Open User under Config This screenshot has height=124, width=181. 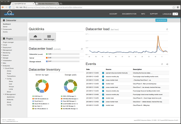click(11, 84)
